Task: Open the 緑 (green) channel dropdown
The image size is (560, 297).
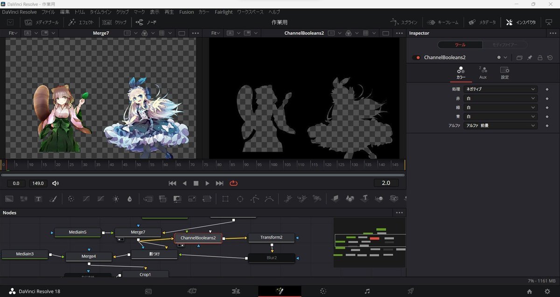Action: 501,108
